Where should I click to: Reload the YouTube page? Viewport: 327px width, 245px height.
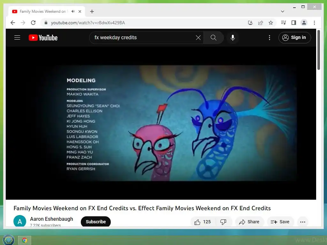(33, 23)
